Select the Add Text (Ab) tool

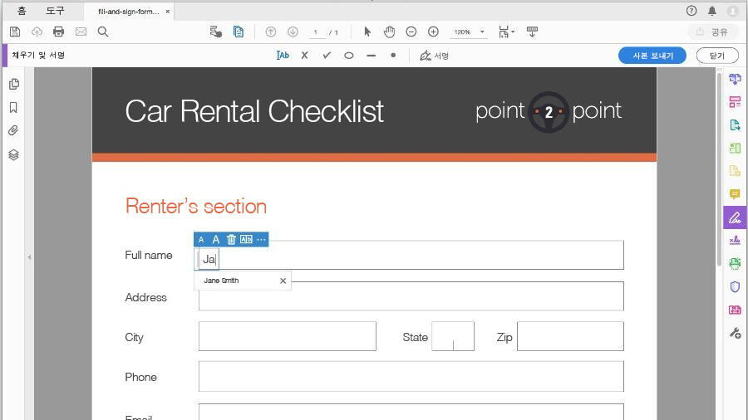(x=283, y=56)
